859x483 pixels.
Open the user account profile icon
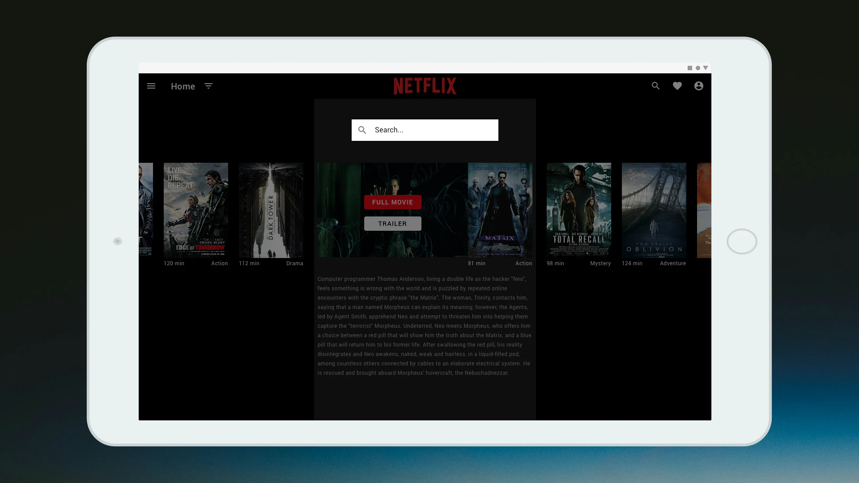[x=699, y=86]
